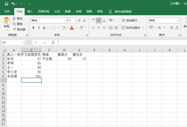Apply the yellow fill color
Viewport: 187px width, 127px height.
pyautogui.click(x=64, y=28)
